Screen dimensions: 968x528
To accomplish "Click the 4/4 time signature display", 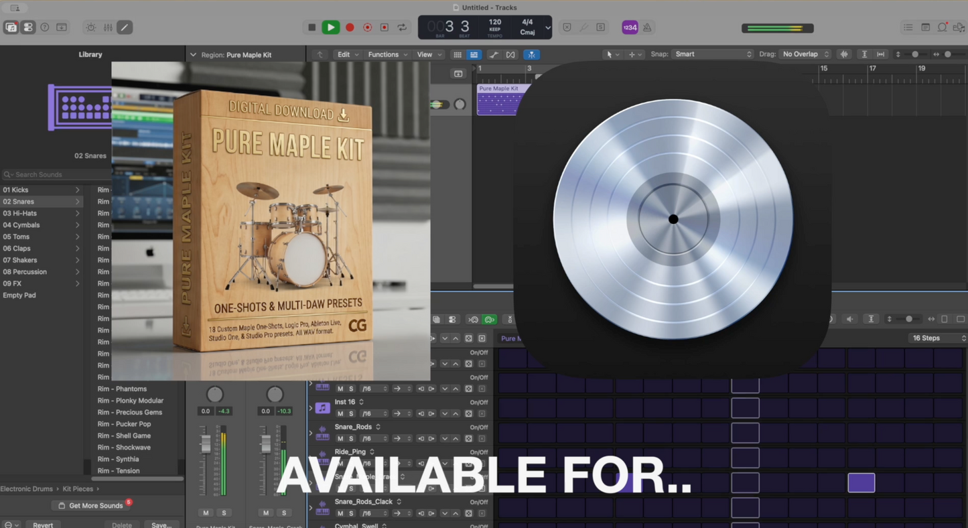I will 527,22.
